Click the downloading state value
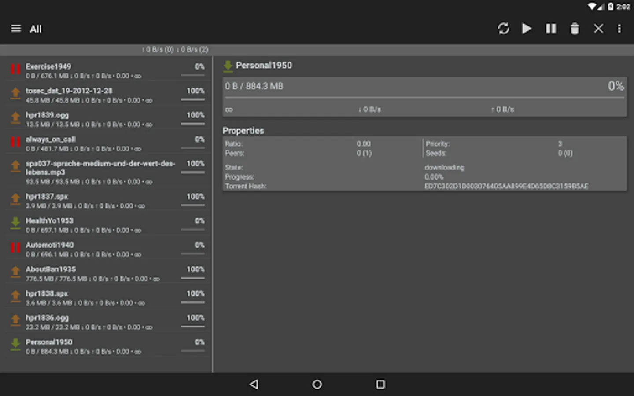 tap(444, 167)
